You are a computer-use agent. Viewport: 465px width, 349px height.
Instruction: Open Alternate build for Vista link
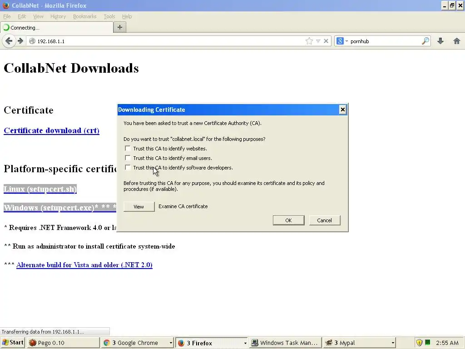(x=84, y=265)
